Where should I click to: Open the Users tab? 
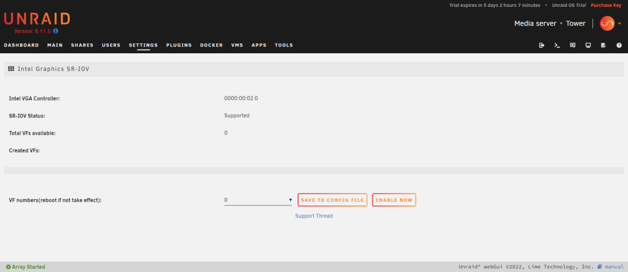(x=111, y=45)
